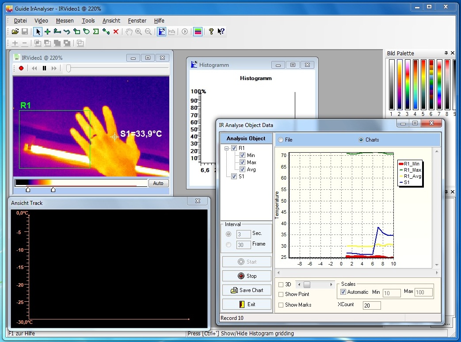The image size is (461, 342).
Task: Open the Messen menu
Action: 65,20
